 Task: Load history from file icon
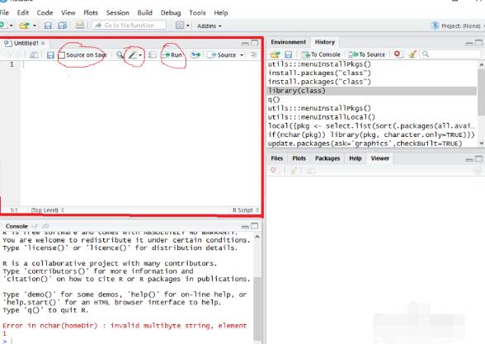click(x=275, y=54)
